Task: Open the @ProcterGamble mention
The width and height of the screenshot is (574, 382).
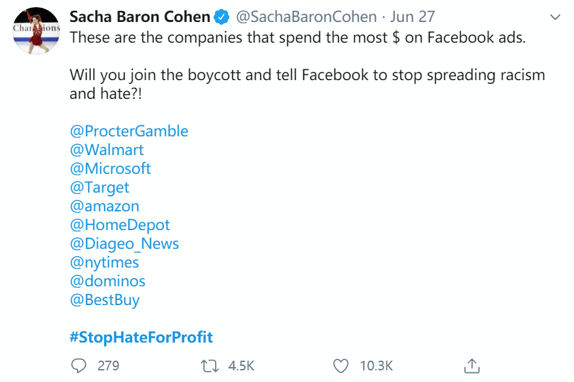Action: pos(129,131)
